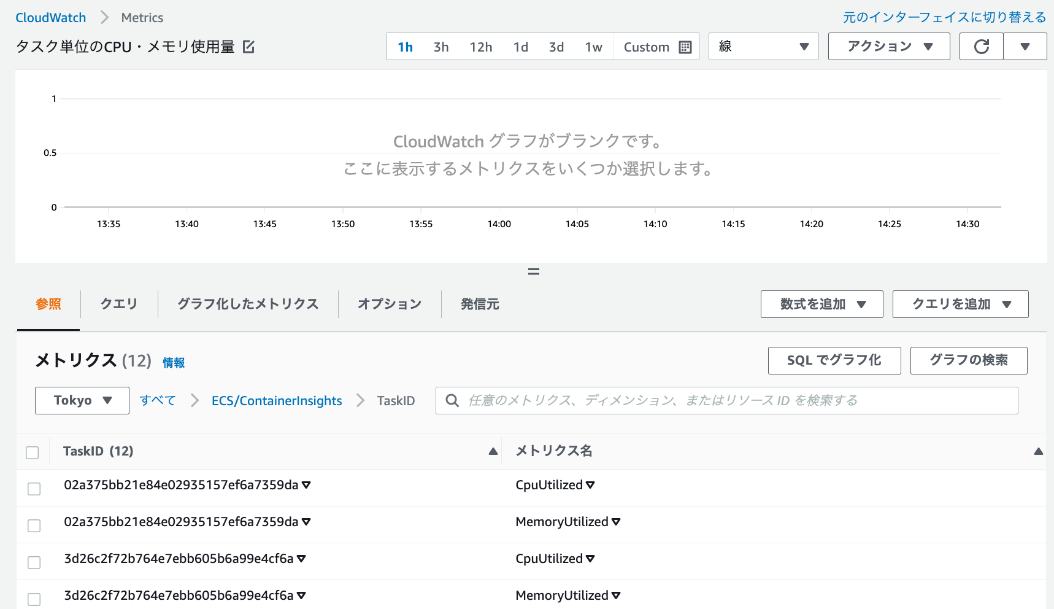Click the SQL でグラフ化 button
This screenshot has height=609, width=1054.
834,360
